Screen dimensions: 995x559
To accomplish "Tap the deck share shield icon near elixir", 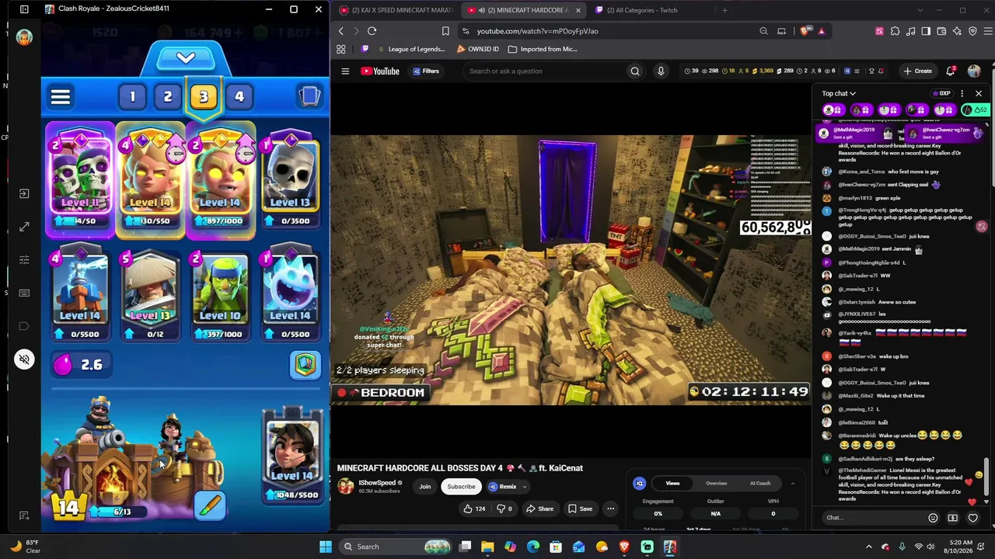I will [x=305, y=365].
